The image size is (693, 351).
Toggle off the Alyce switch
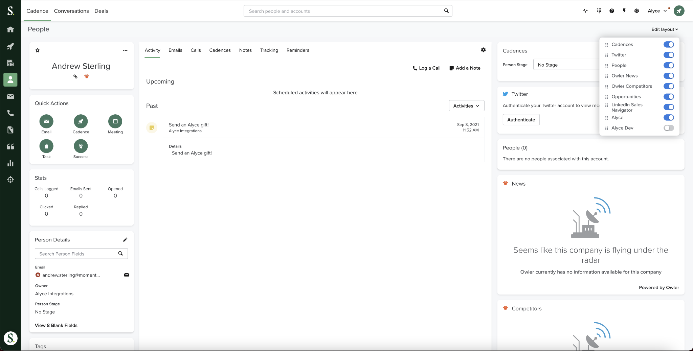click(x=669, y=118)
